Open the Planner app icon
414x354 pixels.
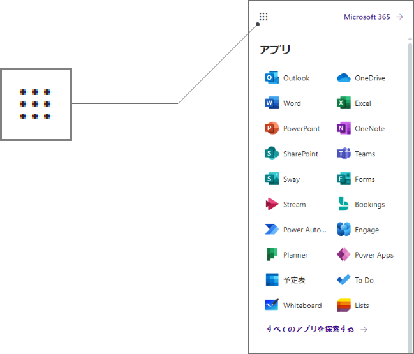[x=272, y=254]
